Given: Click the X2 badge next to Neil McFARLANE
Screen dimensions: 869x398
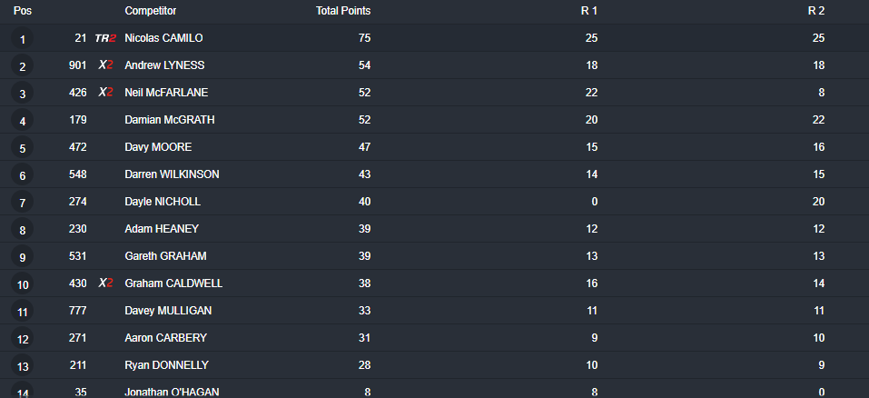Looking at the screenshot, I should 106,92.
